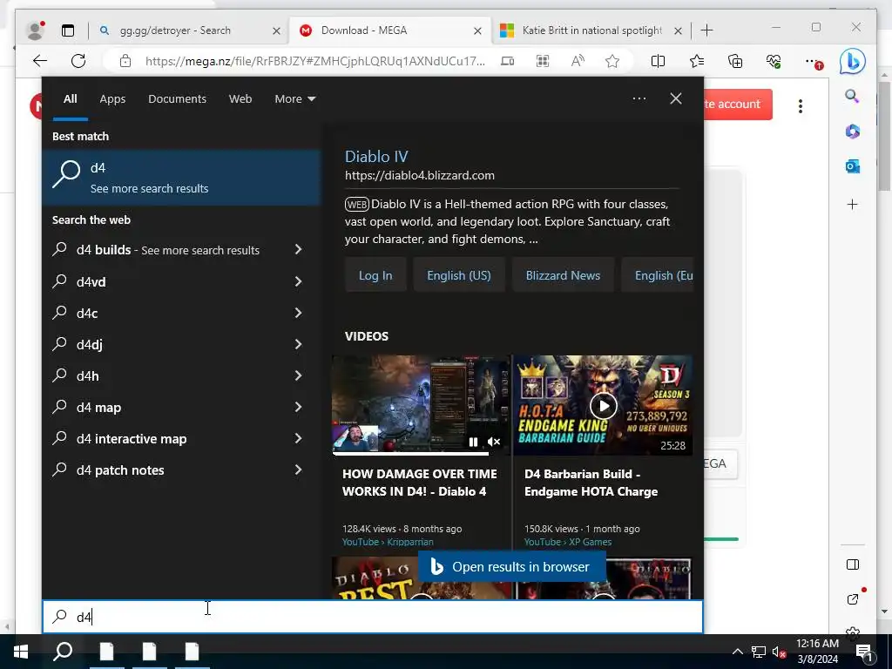892x669 pixels.
Task: Expand the d4dj suggestion arrow
Action: tap(298, 343)
